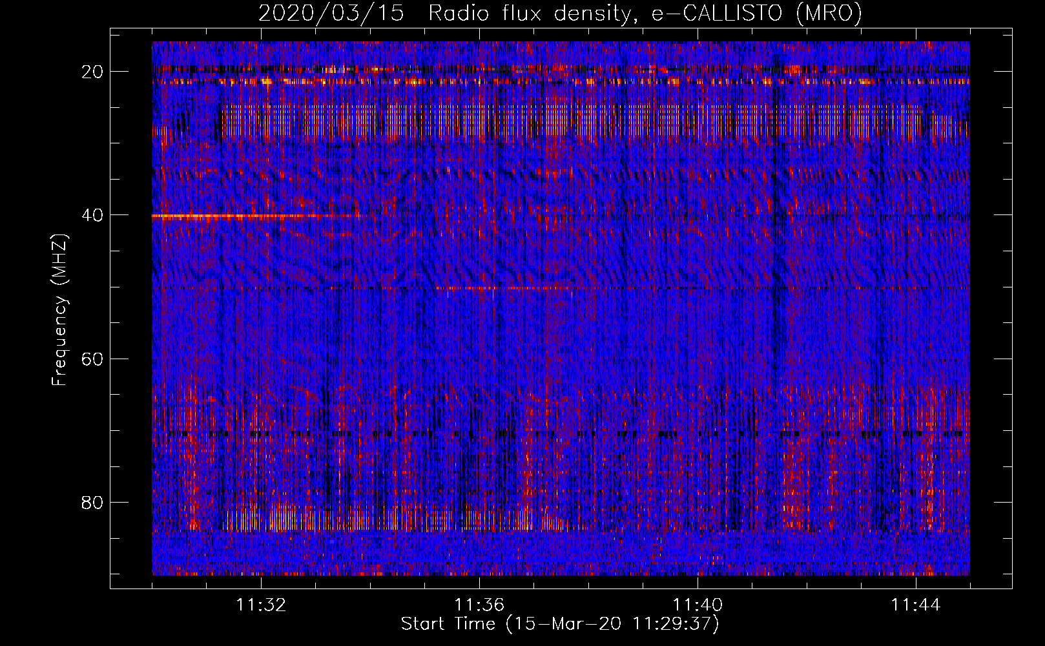1045x646 pixels.
Task: Click the 11:36 time tick label
Action: 479,605
